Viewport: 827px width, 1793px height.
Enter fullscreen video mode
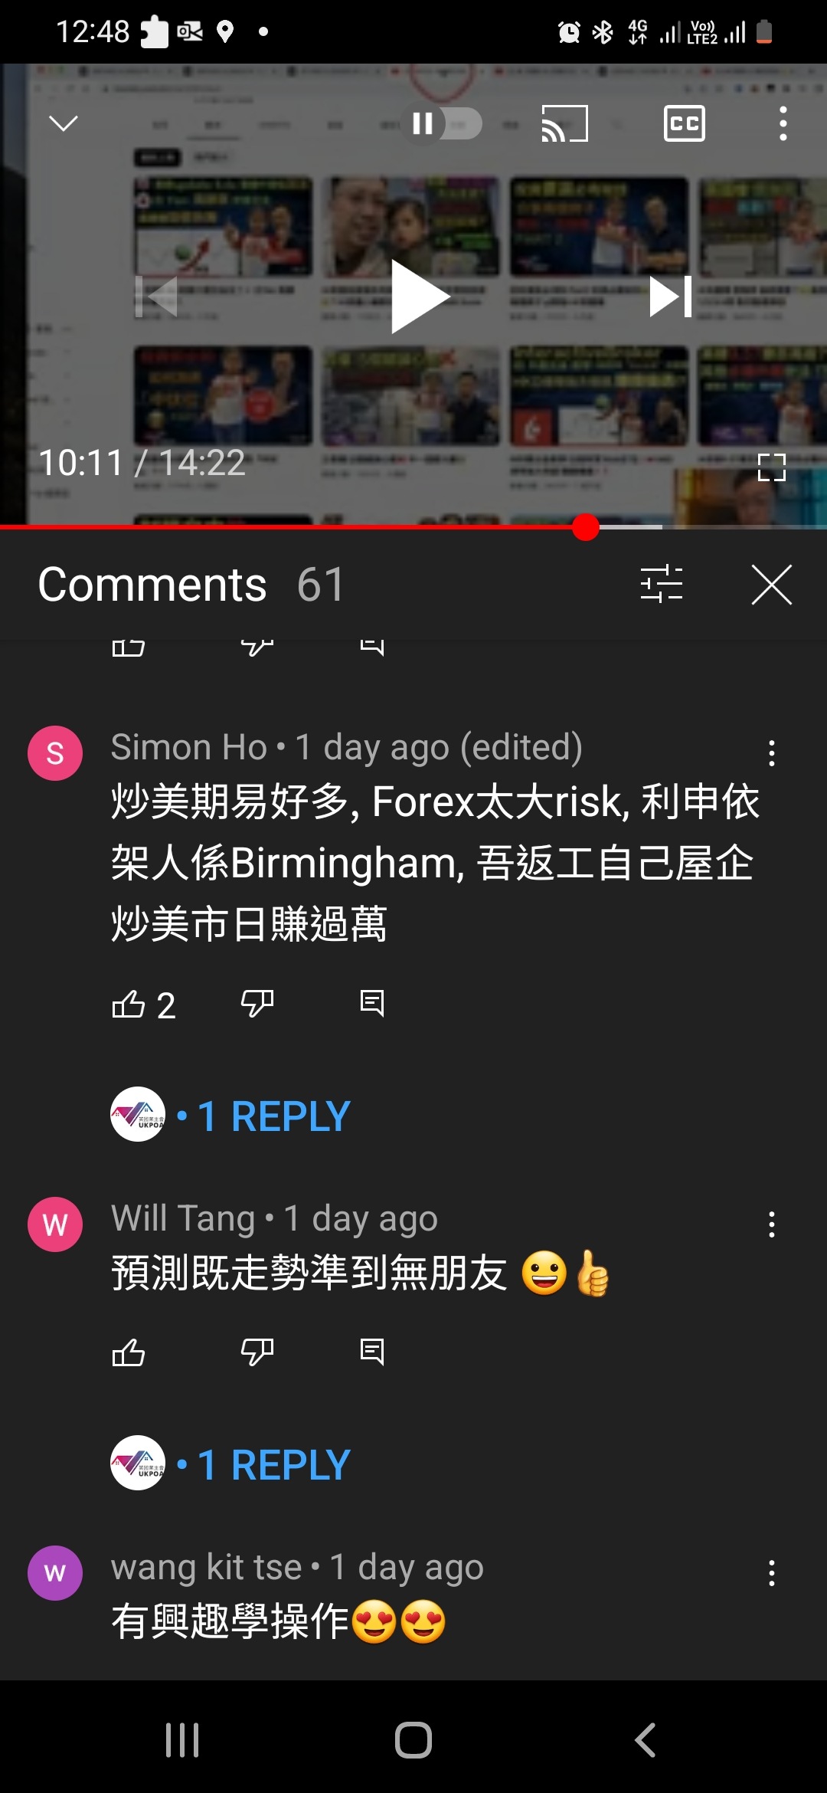[771, 467]
